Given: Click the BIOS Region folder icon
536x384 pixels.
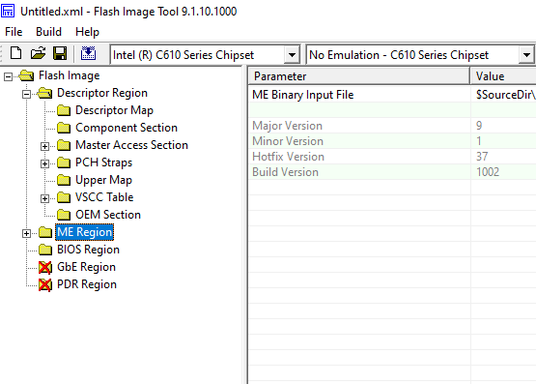Looking at the screenshot, I should pos(45,250).
